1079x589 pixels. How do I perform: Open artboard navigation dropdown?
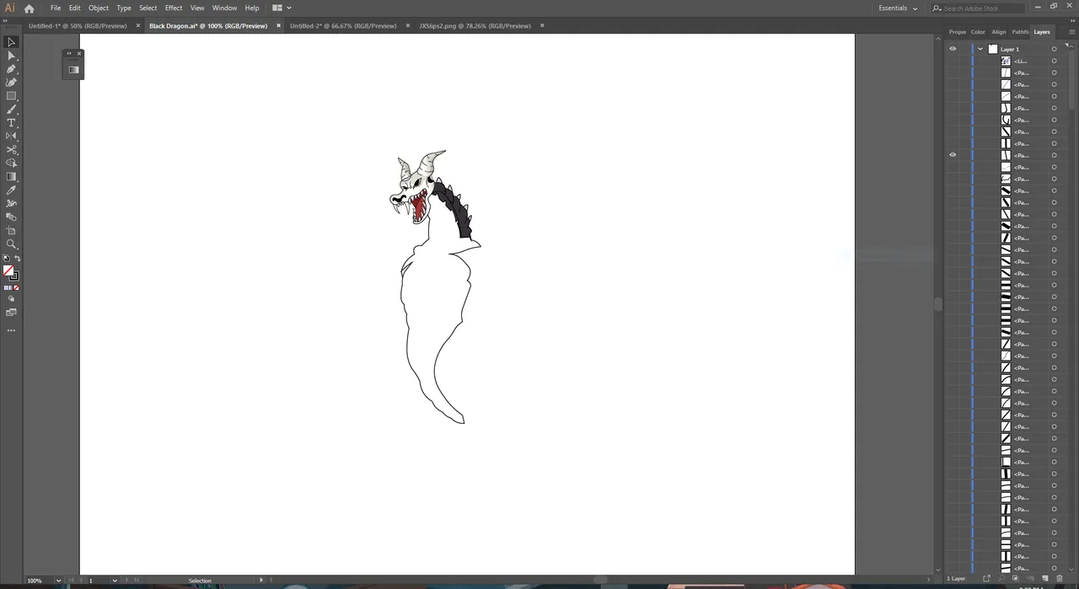pos(115,581)
